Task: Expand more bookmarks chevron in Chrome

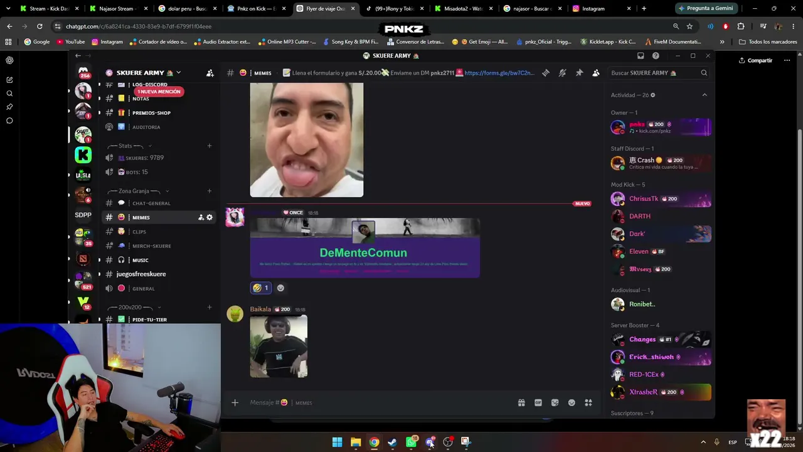Action: 722,42
